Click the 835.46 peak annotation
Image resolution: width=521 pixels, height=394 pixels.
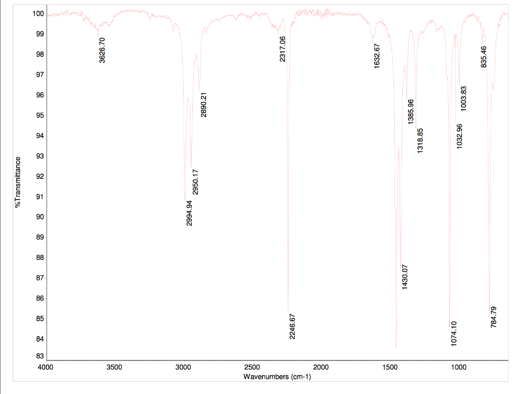tap(483, 55)
